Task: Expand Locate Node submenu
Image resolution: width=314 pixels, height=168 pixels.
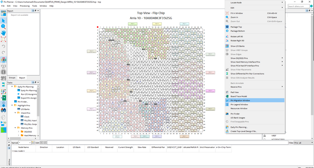Action: (255, 3)
